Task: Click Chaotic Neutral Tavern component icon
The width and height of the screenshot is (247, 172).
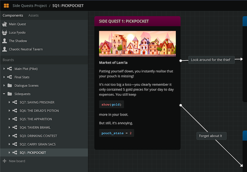Action: 5,49
